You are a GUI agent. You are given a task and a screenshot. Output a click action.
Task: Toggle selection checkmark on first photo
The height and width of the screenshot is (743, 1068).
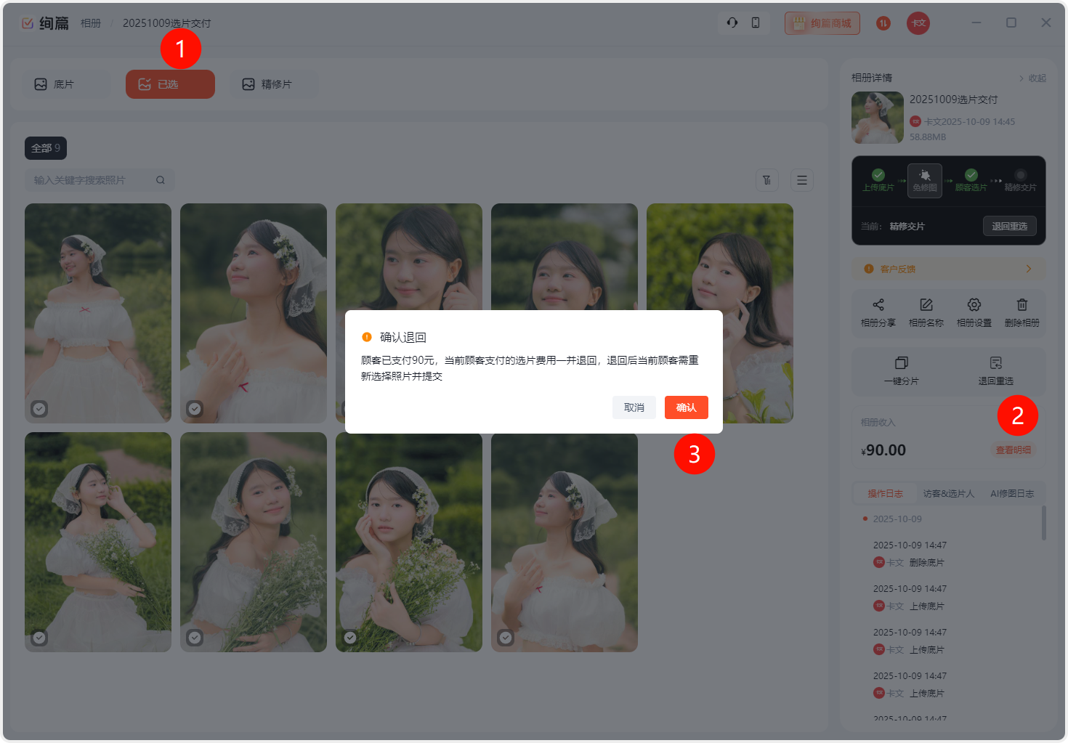tap(39, 409)
